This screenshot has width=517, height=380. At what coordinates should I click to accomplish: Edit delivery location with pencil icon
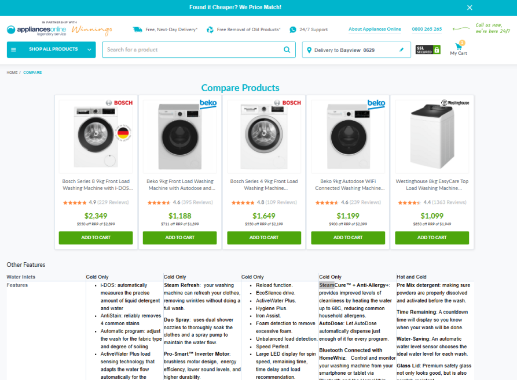pyautogui.click(x=401, y=50)
